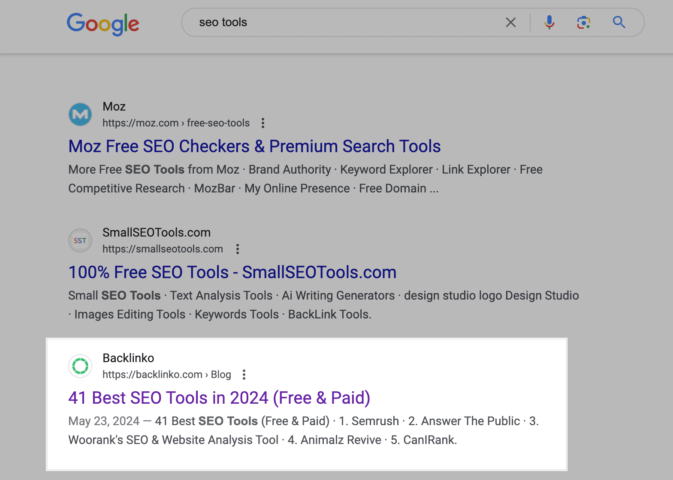Open the three-dot menu for the Moz result
Viewport: 673px width, 480px height.
click(x=263, y=123)
